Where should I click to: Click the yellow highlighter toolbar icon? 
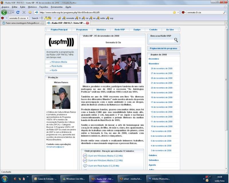coord(59,18)
